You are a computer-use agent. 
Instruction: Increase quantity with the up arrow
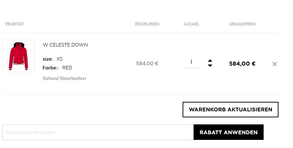coord(210,61)
